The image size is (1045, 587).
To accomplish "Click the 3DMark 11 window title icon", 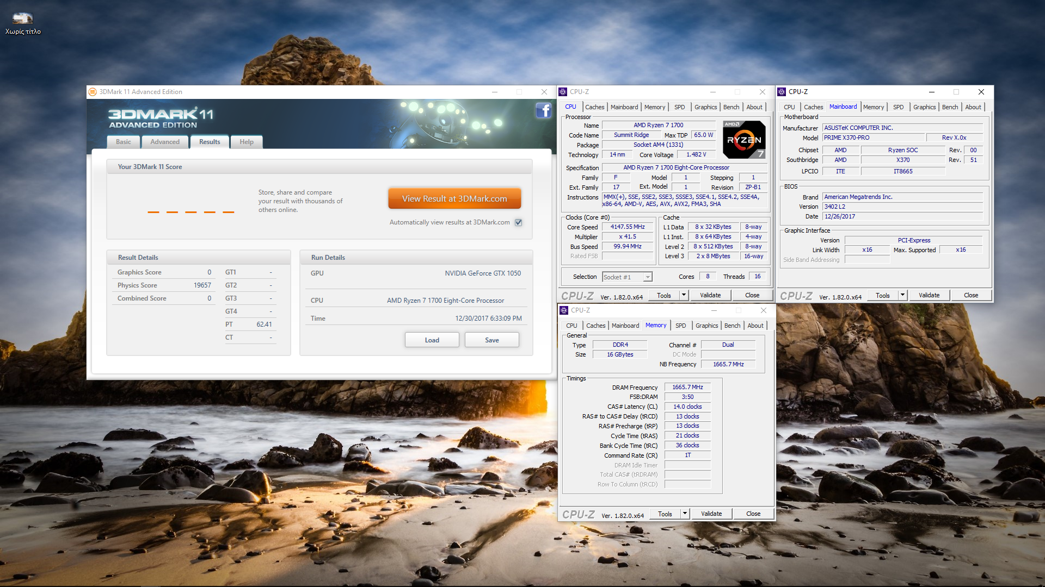I will tap(93, 92).
